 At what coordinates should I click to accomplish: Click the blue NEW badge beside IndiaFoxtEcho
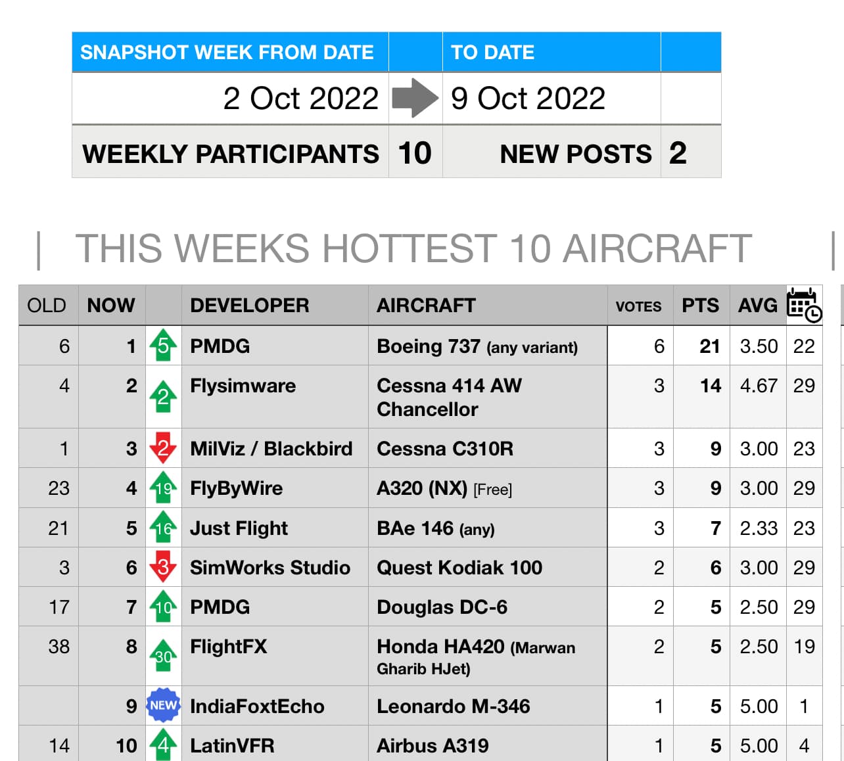[163, 705]
